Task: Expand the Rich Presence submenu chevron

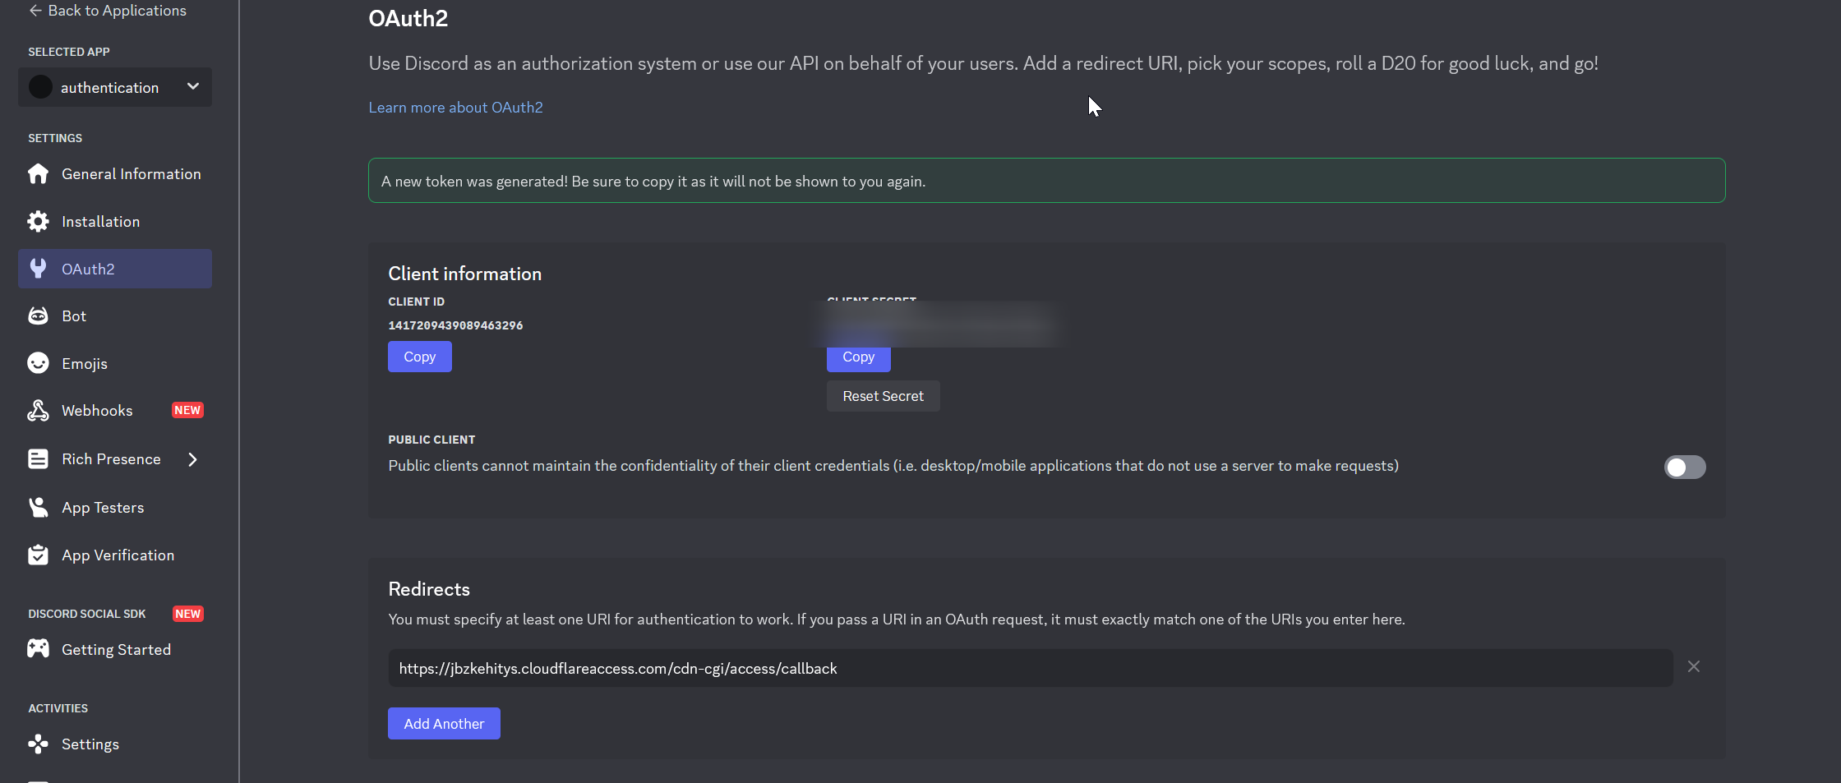Action: pyautogui.click(x=192, y=459)
